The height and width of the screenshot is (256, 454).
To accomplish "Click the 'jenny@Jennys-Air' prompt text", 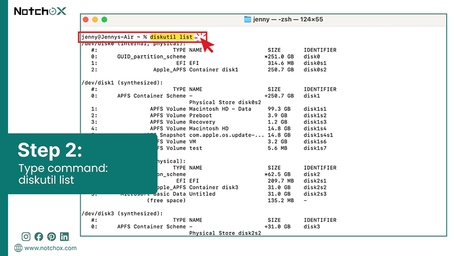I will click(107, 37).
